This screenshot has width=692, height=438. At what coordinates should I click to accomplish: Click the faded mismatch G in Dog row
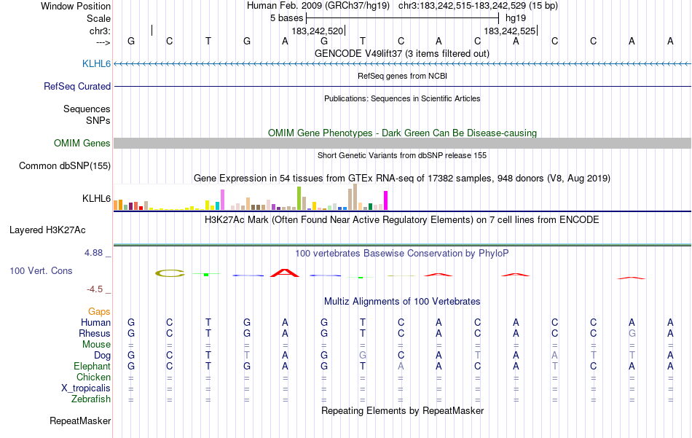pos(362,356)
